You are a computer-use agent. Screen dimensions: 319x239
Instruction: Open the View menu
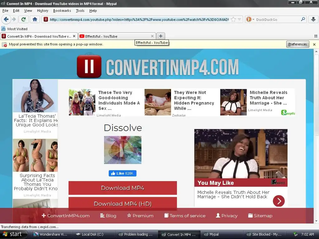(x=28, y=11)
